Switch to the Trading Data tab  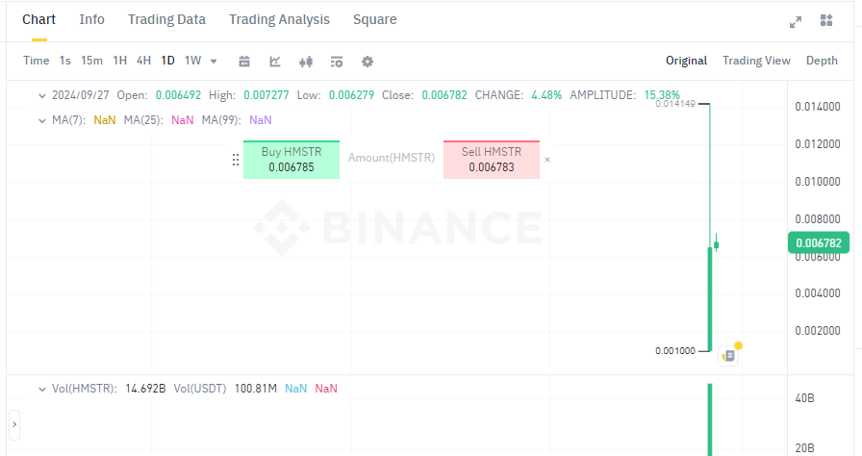[x=166, y=19]
